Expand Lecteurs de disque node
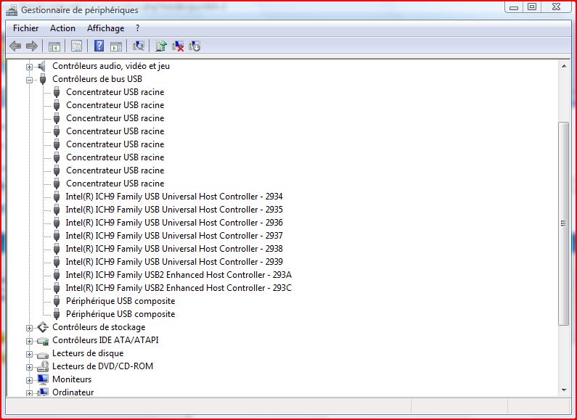The width and height of the screenshot is (577, 420). [x=29, y=354]
